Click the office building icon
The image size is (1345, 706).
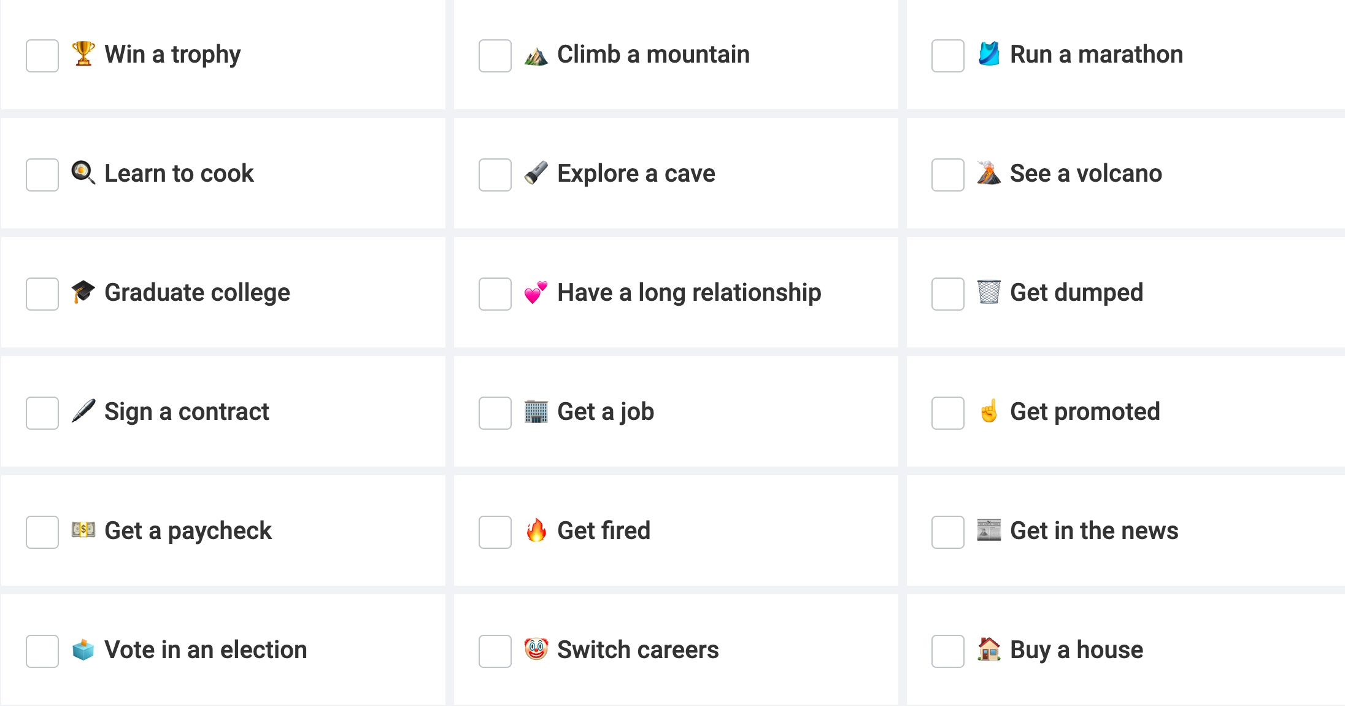tap(536, 411)
